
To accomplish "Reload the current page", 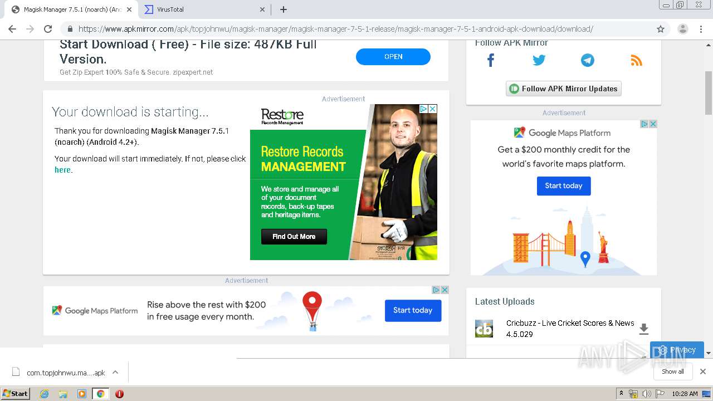I will [48, 29].
